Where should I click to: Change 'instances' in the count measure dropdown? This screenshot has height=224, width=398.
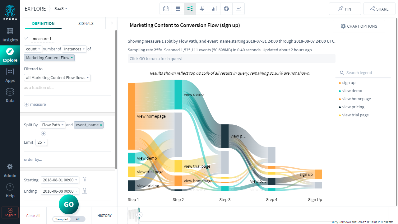tap(74, 49)
